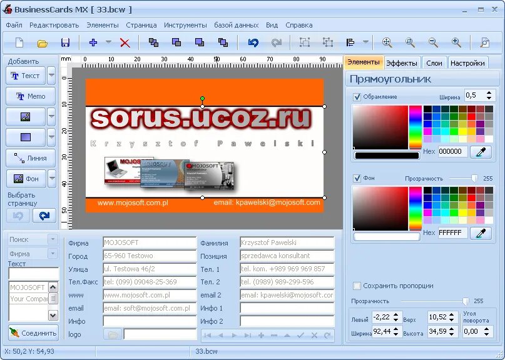
Task: Click the Zoom in plus magnifier icon
Action: click(x=456, y=42)
